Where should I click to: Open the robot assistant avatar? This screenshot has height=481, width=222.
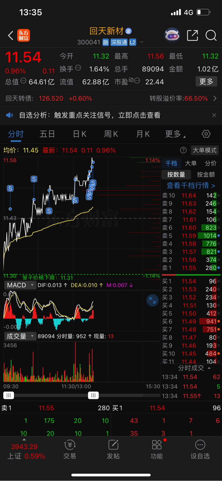coord(172,35)
